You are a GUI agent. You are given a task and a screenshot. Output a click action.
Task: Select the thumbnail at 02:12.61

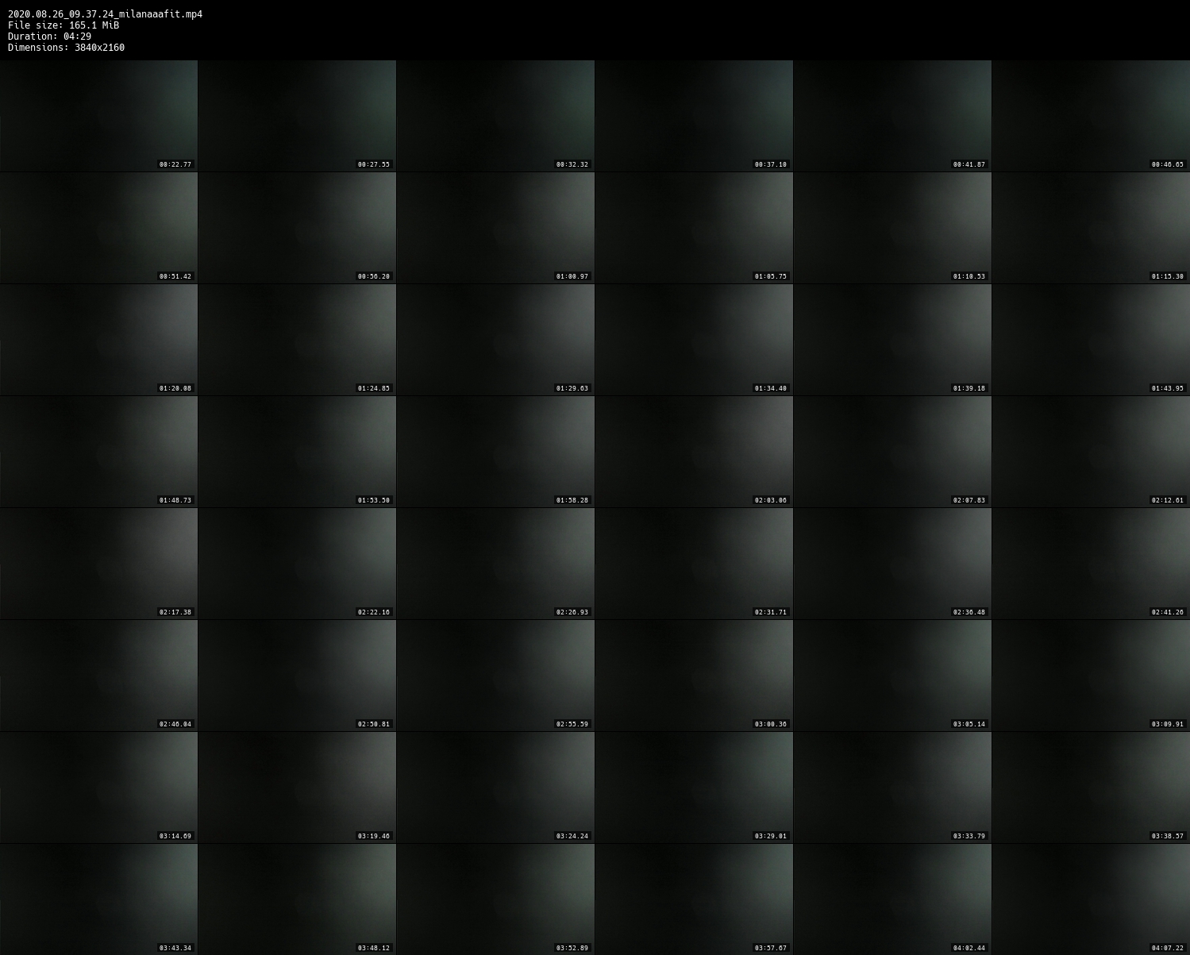(x=1091, y=452)
